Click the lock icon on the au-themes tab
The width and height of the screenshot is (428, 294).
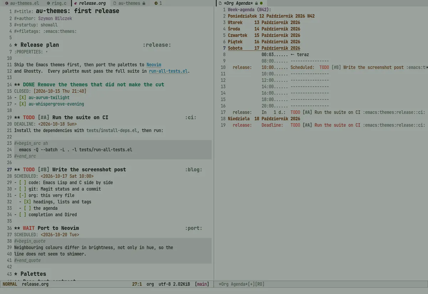[x=144, y=3]
